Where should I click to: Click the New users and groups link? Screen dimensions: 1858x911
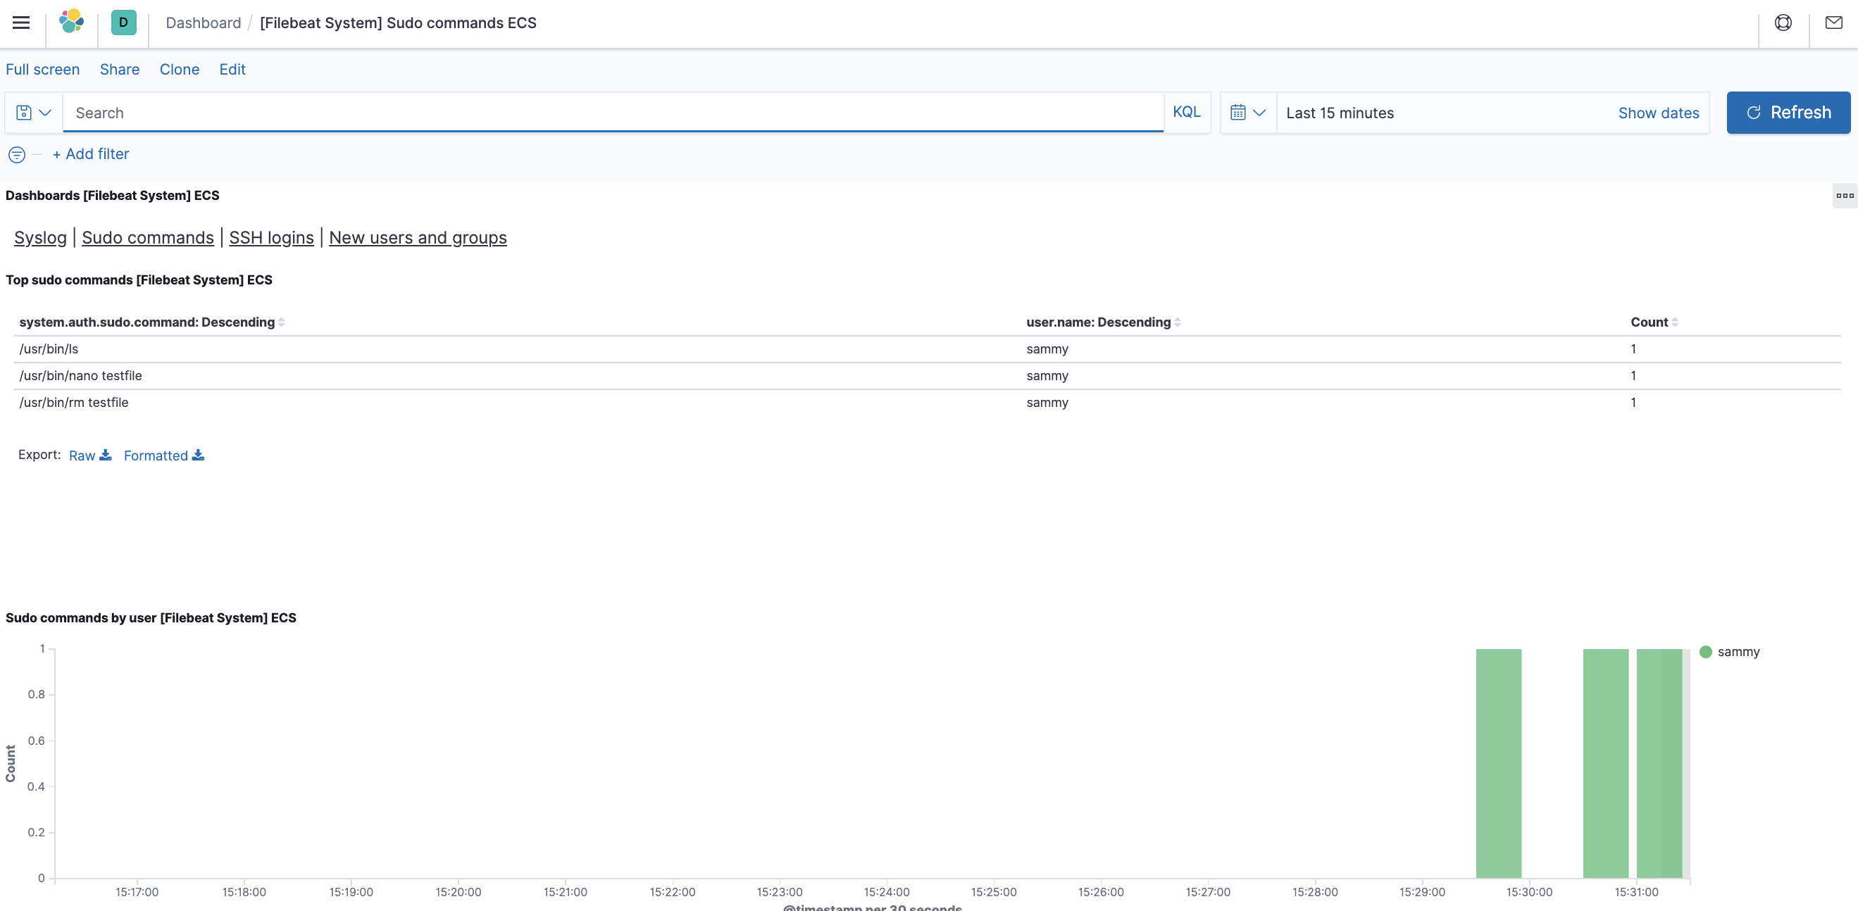click(x=417, y=237)
